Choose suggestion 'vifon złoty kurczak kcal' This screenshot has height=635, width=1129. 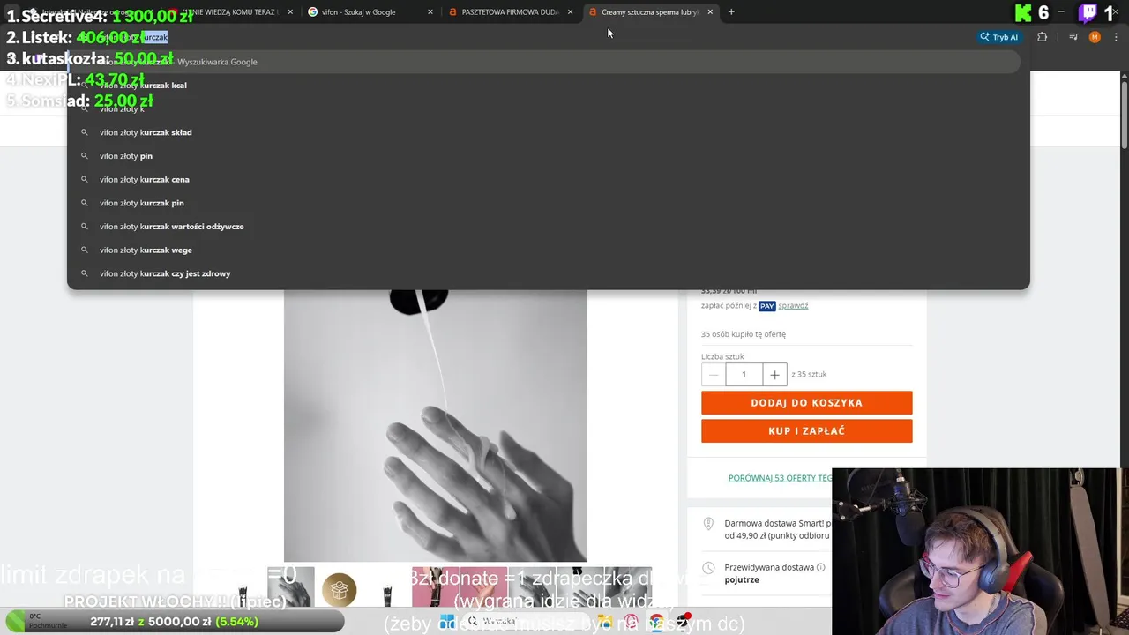coord(549,86)
